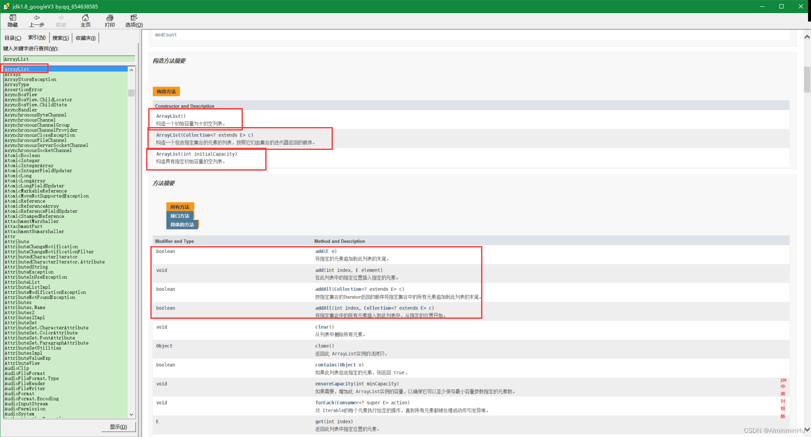This screenshot has width=811, height=437.
Task: Select AttachmentPart in index list
Action: 24,226
